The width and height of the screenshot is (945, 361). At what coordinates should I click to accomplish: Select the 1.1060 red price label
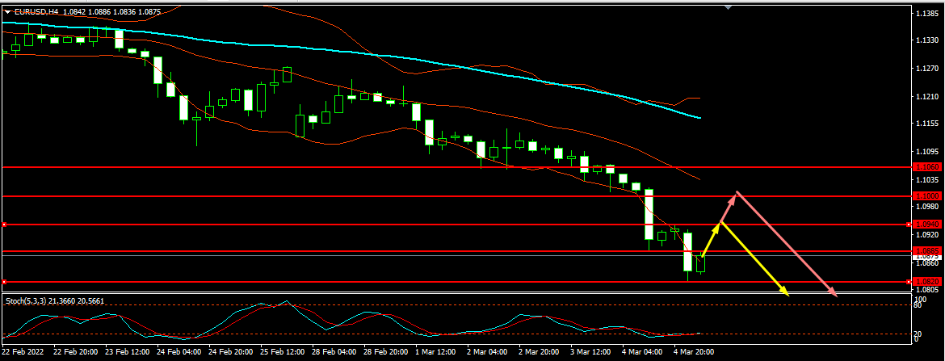pos(926,167)
